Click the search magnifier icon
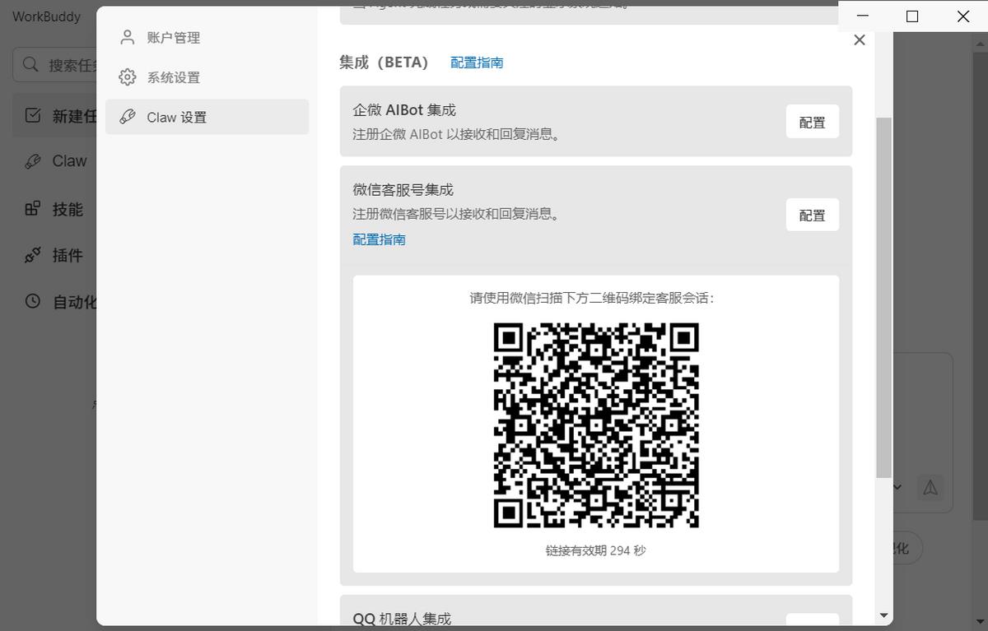 pos(30,64)
